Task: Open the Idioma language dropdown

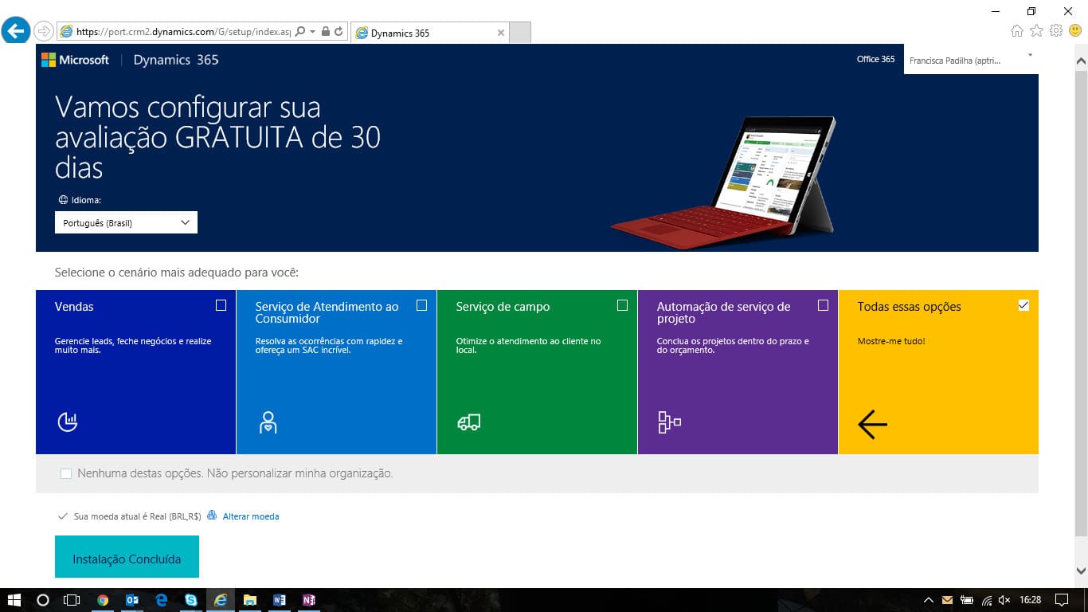Action: pos(126,223)
